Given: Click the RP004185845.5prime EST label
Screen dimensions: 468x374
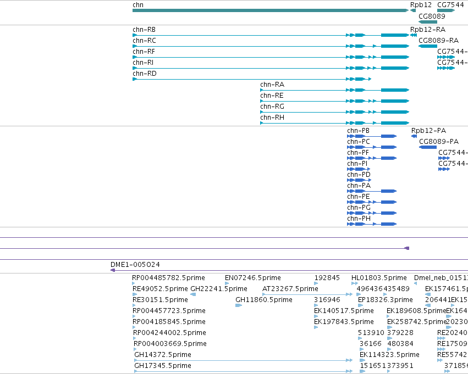Looking at the screenshot, I should coord(169,322).
